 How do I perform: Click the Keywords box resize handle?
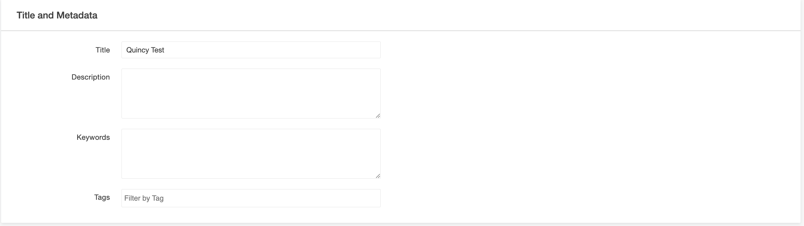point(378,176)
